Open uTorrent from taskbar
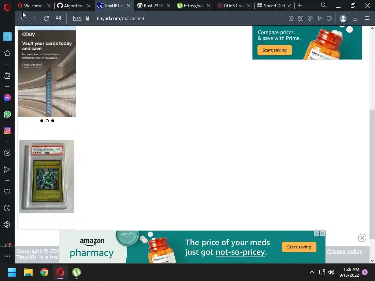 pyautogui.click(x=77, y=272)
